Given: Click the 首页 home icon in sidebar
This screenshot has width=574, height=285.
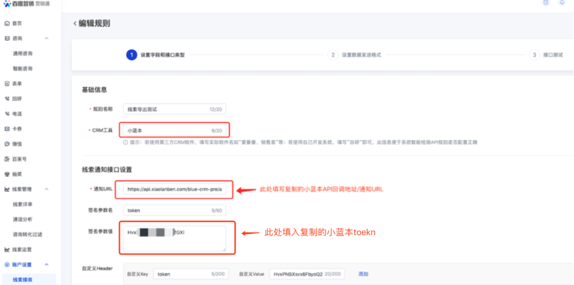Looking at the screenshot, I should (x=7, y=23).
